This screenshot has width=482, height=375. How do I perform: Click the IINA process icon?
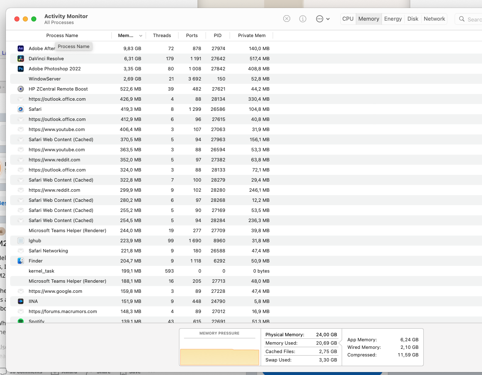pyautogui.click(x=21, y=301)
